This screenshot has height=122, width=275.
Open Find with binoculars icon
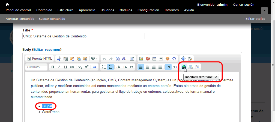118,59
